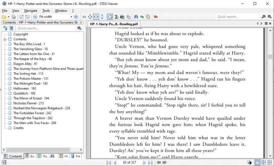Open the Window menu

[x=61, y=11]
